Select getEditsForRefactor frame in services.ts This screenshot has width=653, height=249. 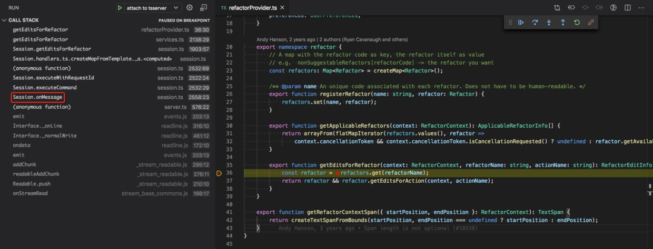[107, 39]
